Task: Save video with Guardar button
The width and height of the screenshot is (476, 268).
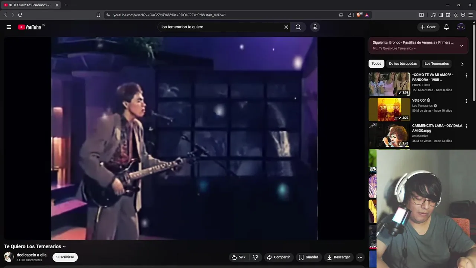Action: pos(308,257)
